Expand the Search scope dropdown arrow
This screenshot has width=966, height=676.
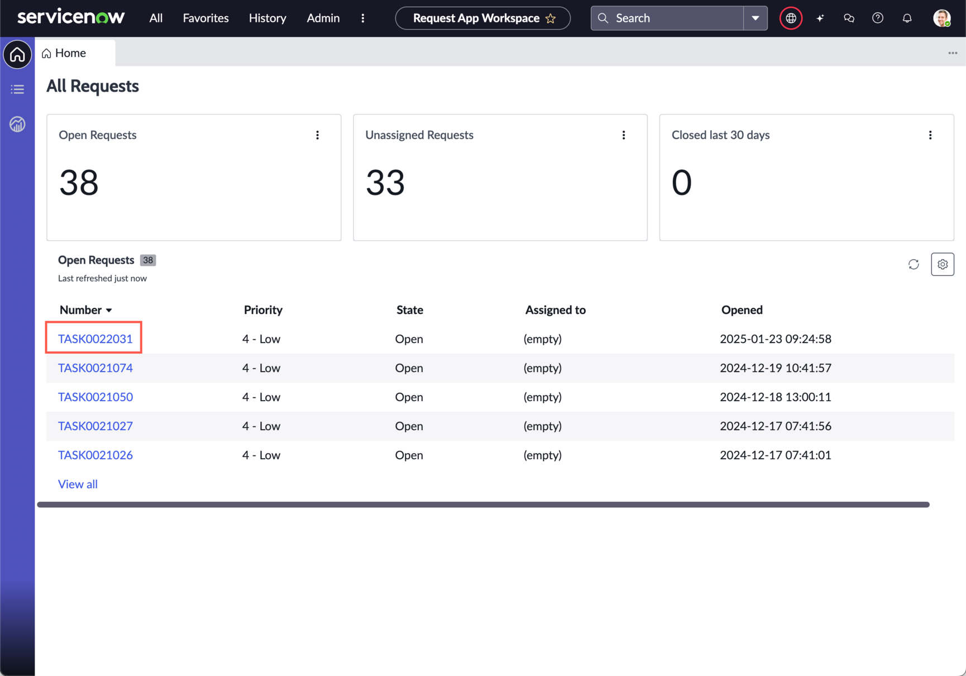click(x=755, y=18)
